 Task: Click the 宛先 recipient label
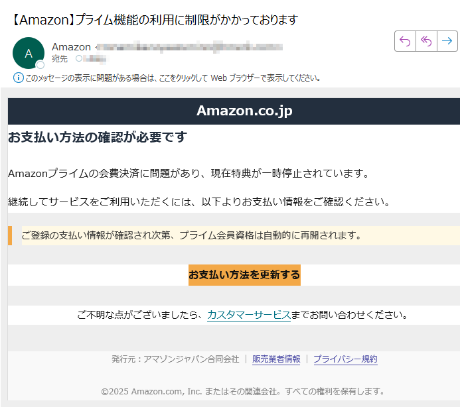tap(60, 59)
